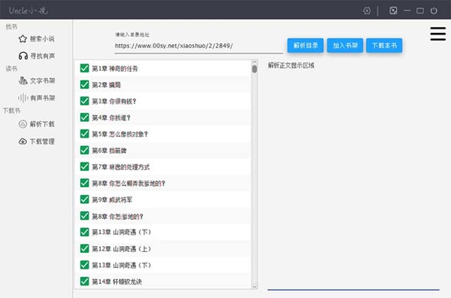451x298 pixels.
Task: Focus the catalog URL input field
Action: [198, 46]
